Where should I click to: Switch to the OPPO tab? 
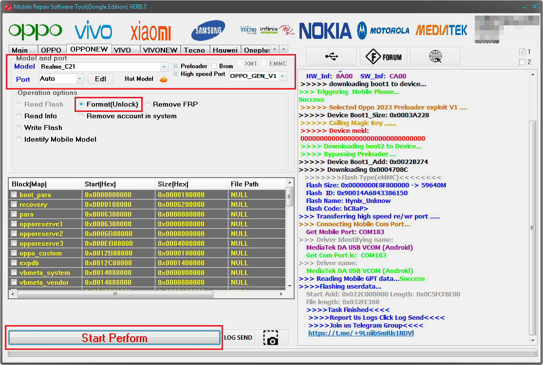51,50
